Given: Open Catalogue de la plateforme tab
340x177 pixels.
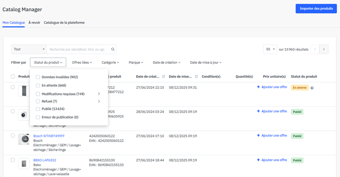Looking at the screenshot, I should click(x=64, y=23).
